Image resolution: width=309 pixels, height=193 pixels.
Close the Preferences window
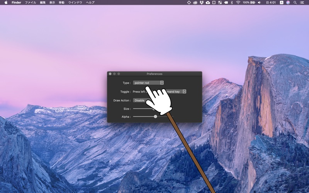[x=110, y=74]
